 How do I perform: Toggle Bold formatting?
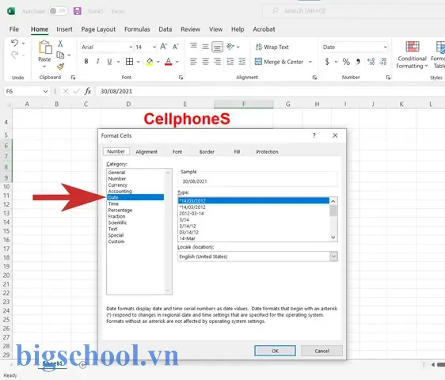point(86,61)
